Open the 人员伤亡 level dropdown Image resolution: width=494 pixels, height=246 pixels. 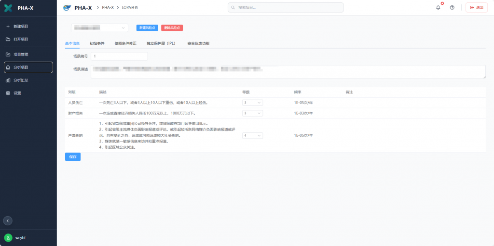point(252,103)
